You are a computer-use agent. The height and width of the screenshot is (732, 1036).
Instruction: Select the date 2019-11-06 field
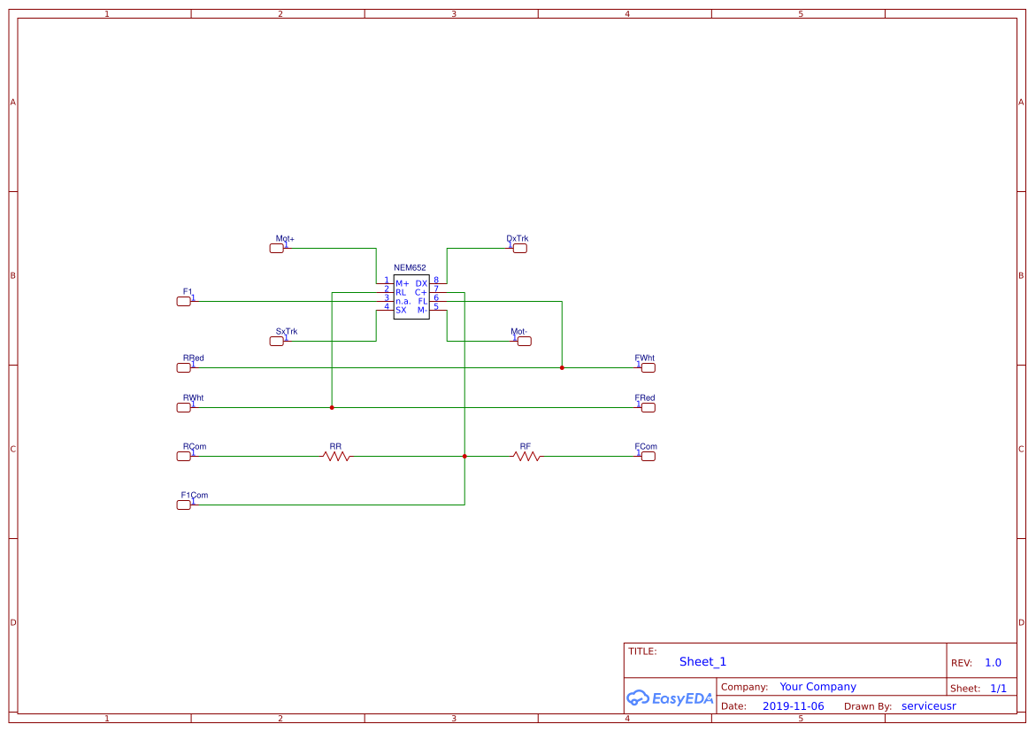(x=794, y=705)
